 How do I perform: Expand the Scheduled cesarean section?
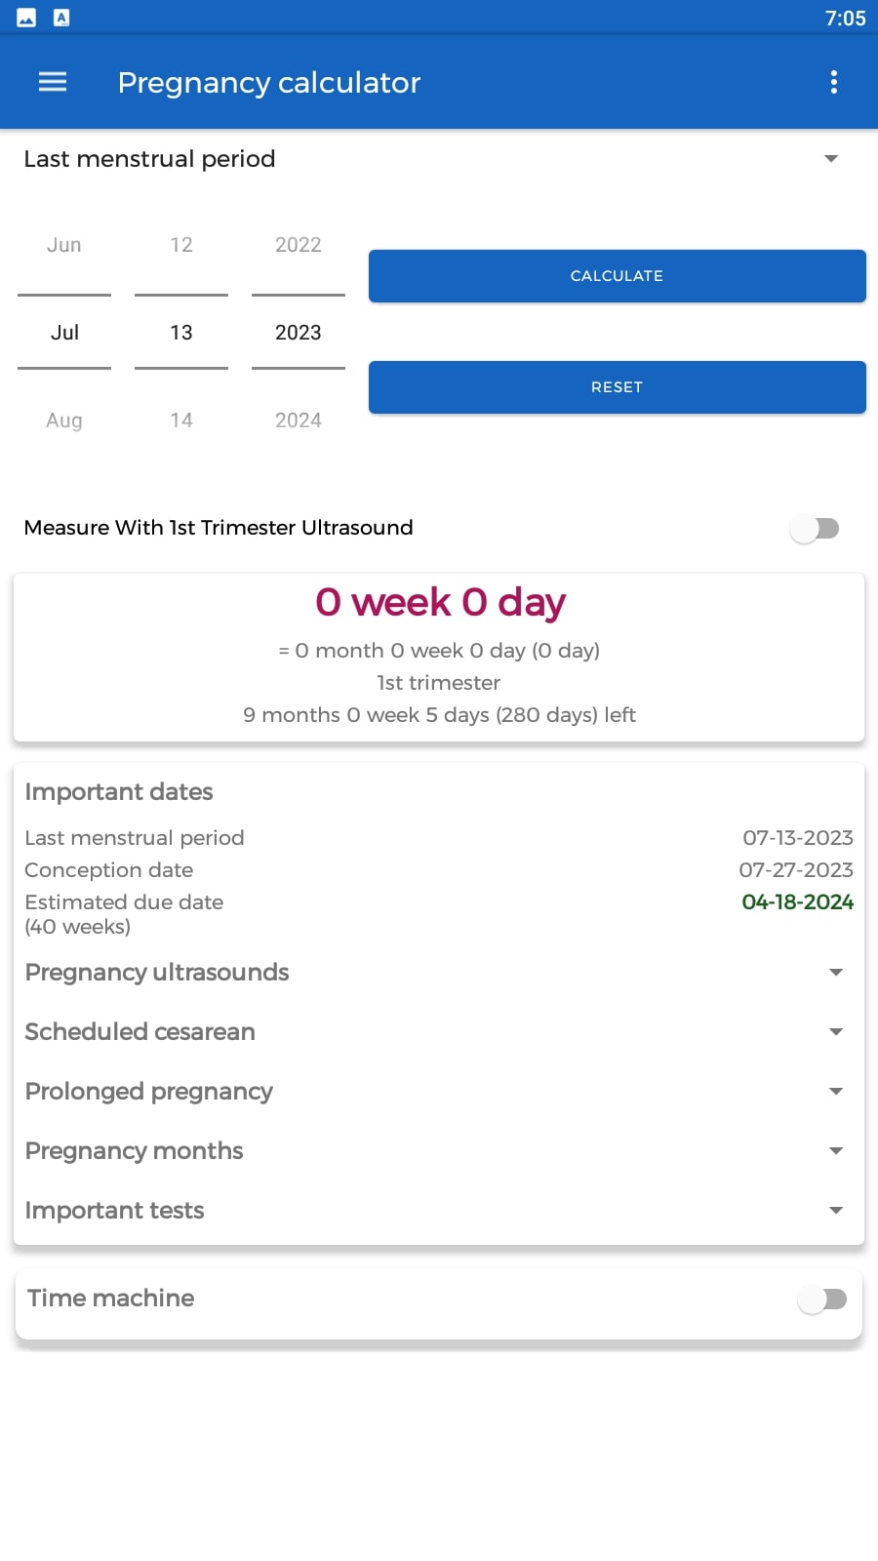[x=439, y=1032]
